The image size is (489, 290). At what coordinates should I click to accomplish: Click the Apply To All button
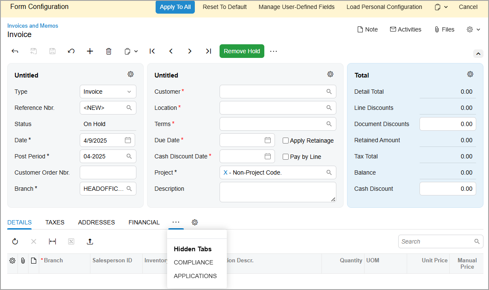pos(175,7)
